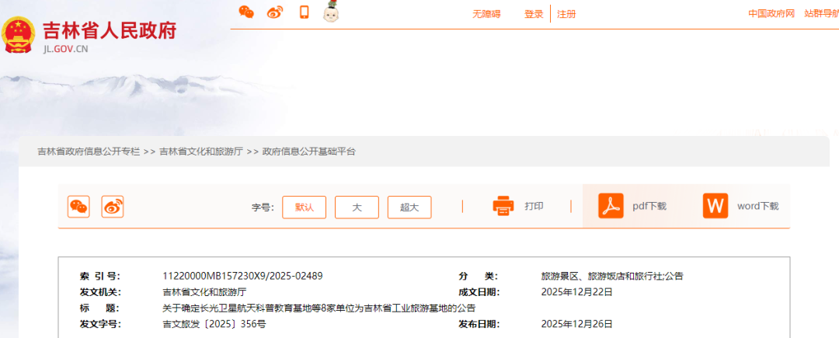Screen dimensions: 839x338
Task: Click the printer icon
Action: pyautogui.click(x=503, y=206)
